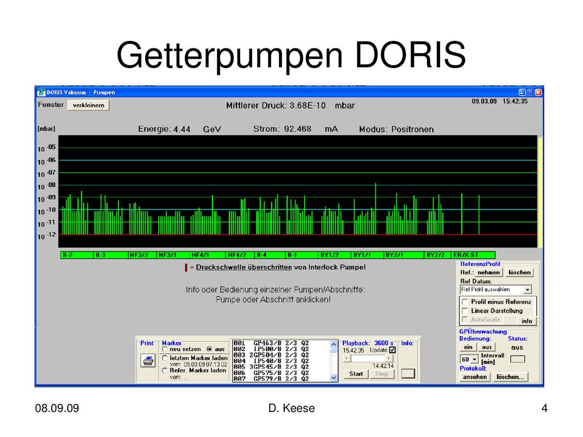This screenshot has height=437, width=583.
Task: Select list row '005 3GP545/B 2/3 Q2'
Action: tap(271, 367)
